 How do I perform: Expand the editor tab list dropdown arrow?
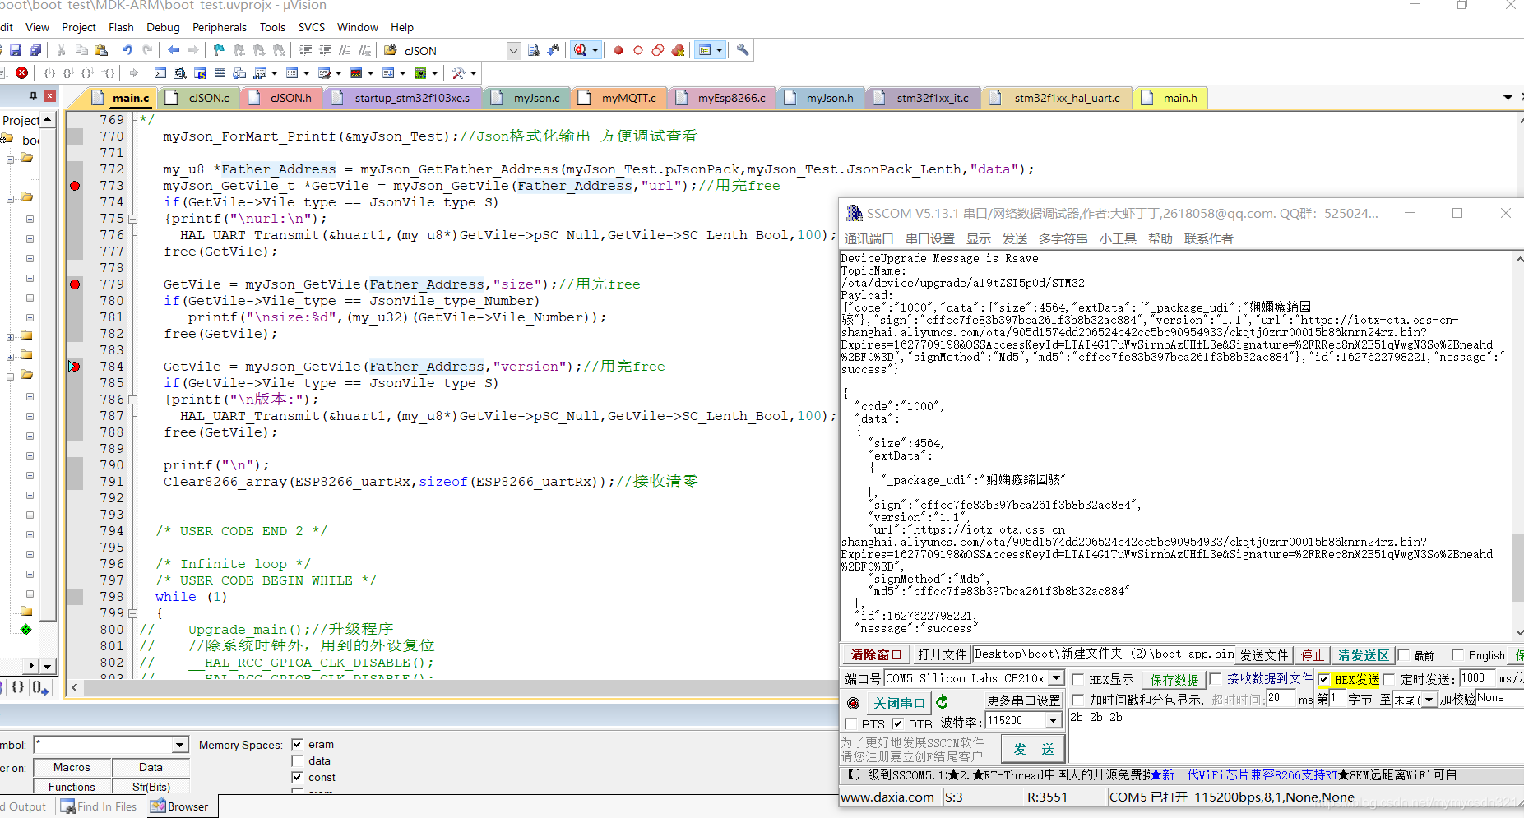tap(1508, 97)
